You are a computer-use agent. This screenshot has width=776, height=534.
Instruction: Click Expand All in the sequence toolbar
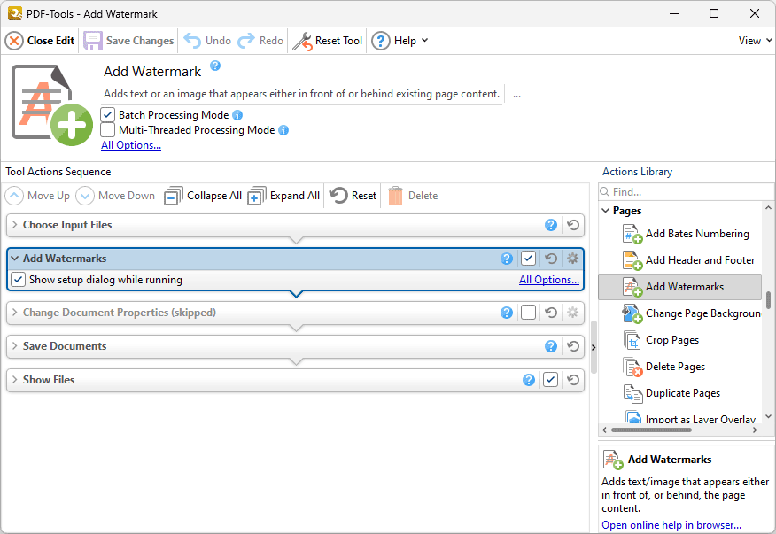[283, 196]
